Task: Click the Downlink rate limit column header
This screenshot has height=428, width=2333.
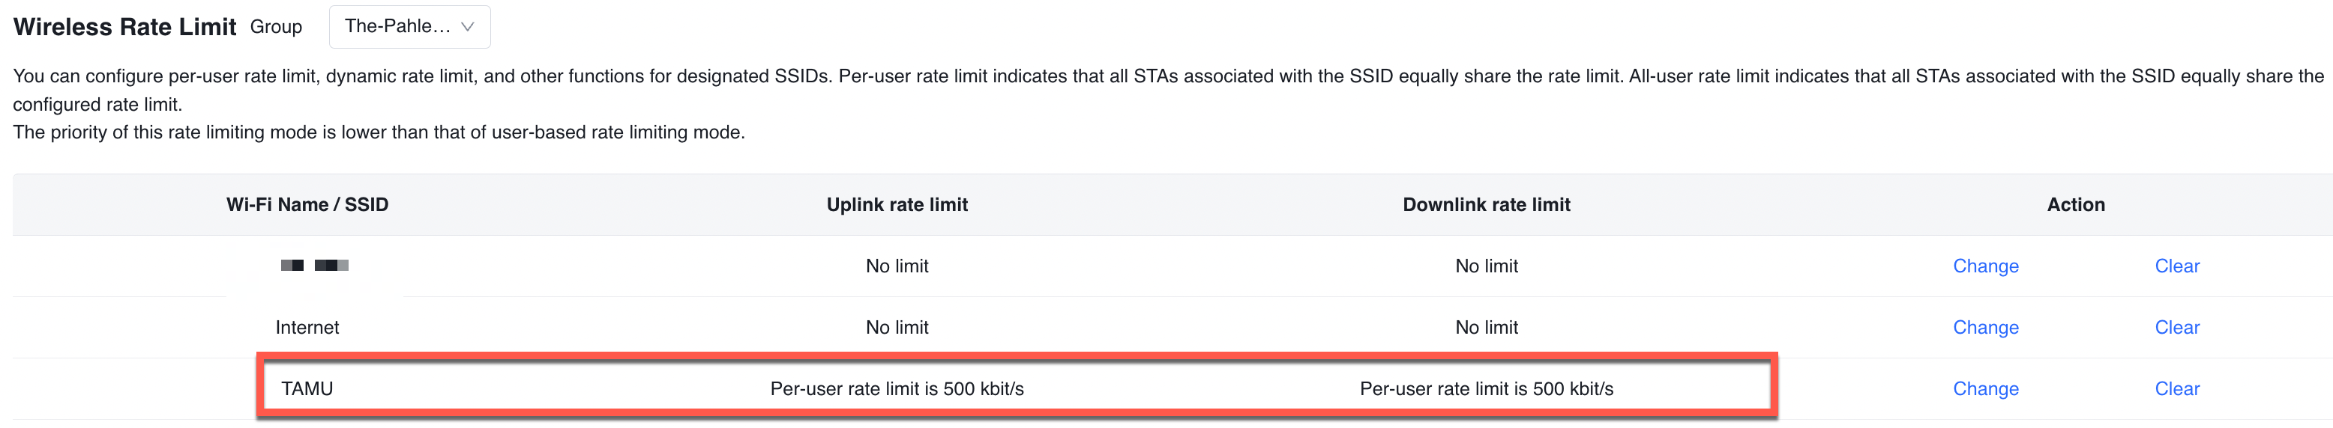Action: [1486, 204]
